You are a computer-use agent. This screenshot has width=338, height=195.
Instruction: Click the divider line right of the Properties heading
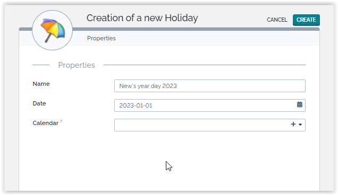pos(205,65)
